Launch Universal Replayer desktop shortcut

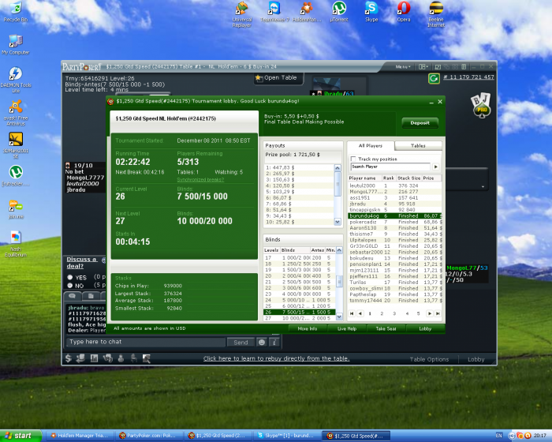(242, 14)
